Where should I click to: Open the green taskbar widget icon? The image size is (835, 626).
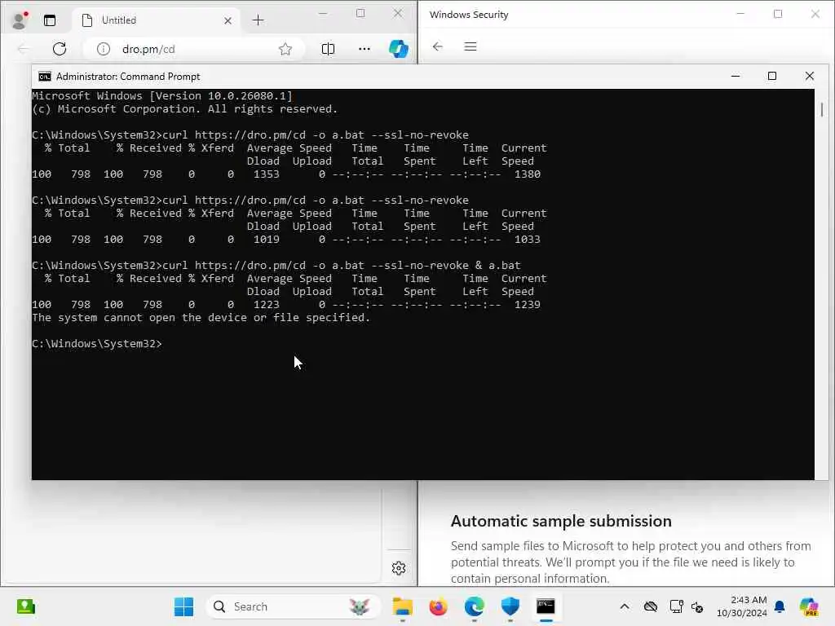25,606
